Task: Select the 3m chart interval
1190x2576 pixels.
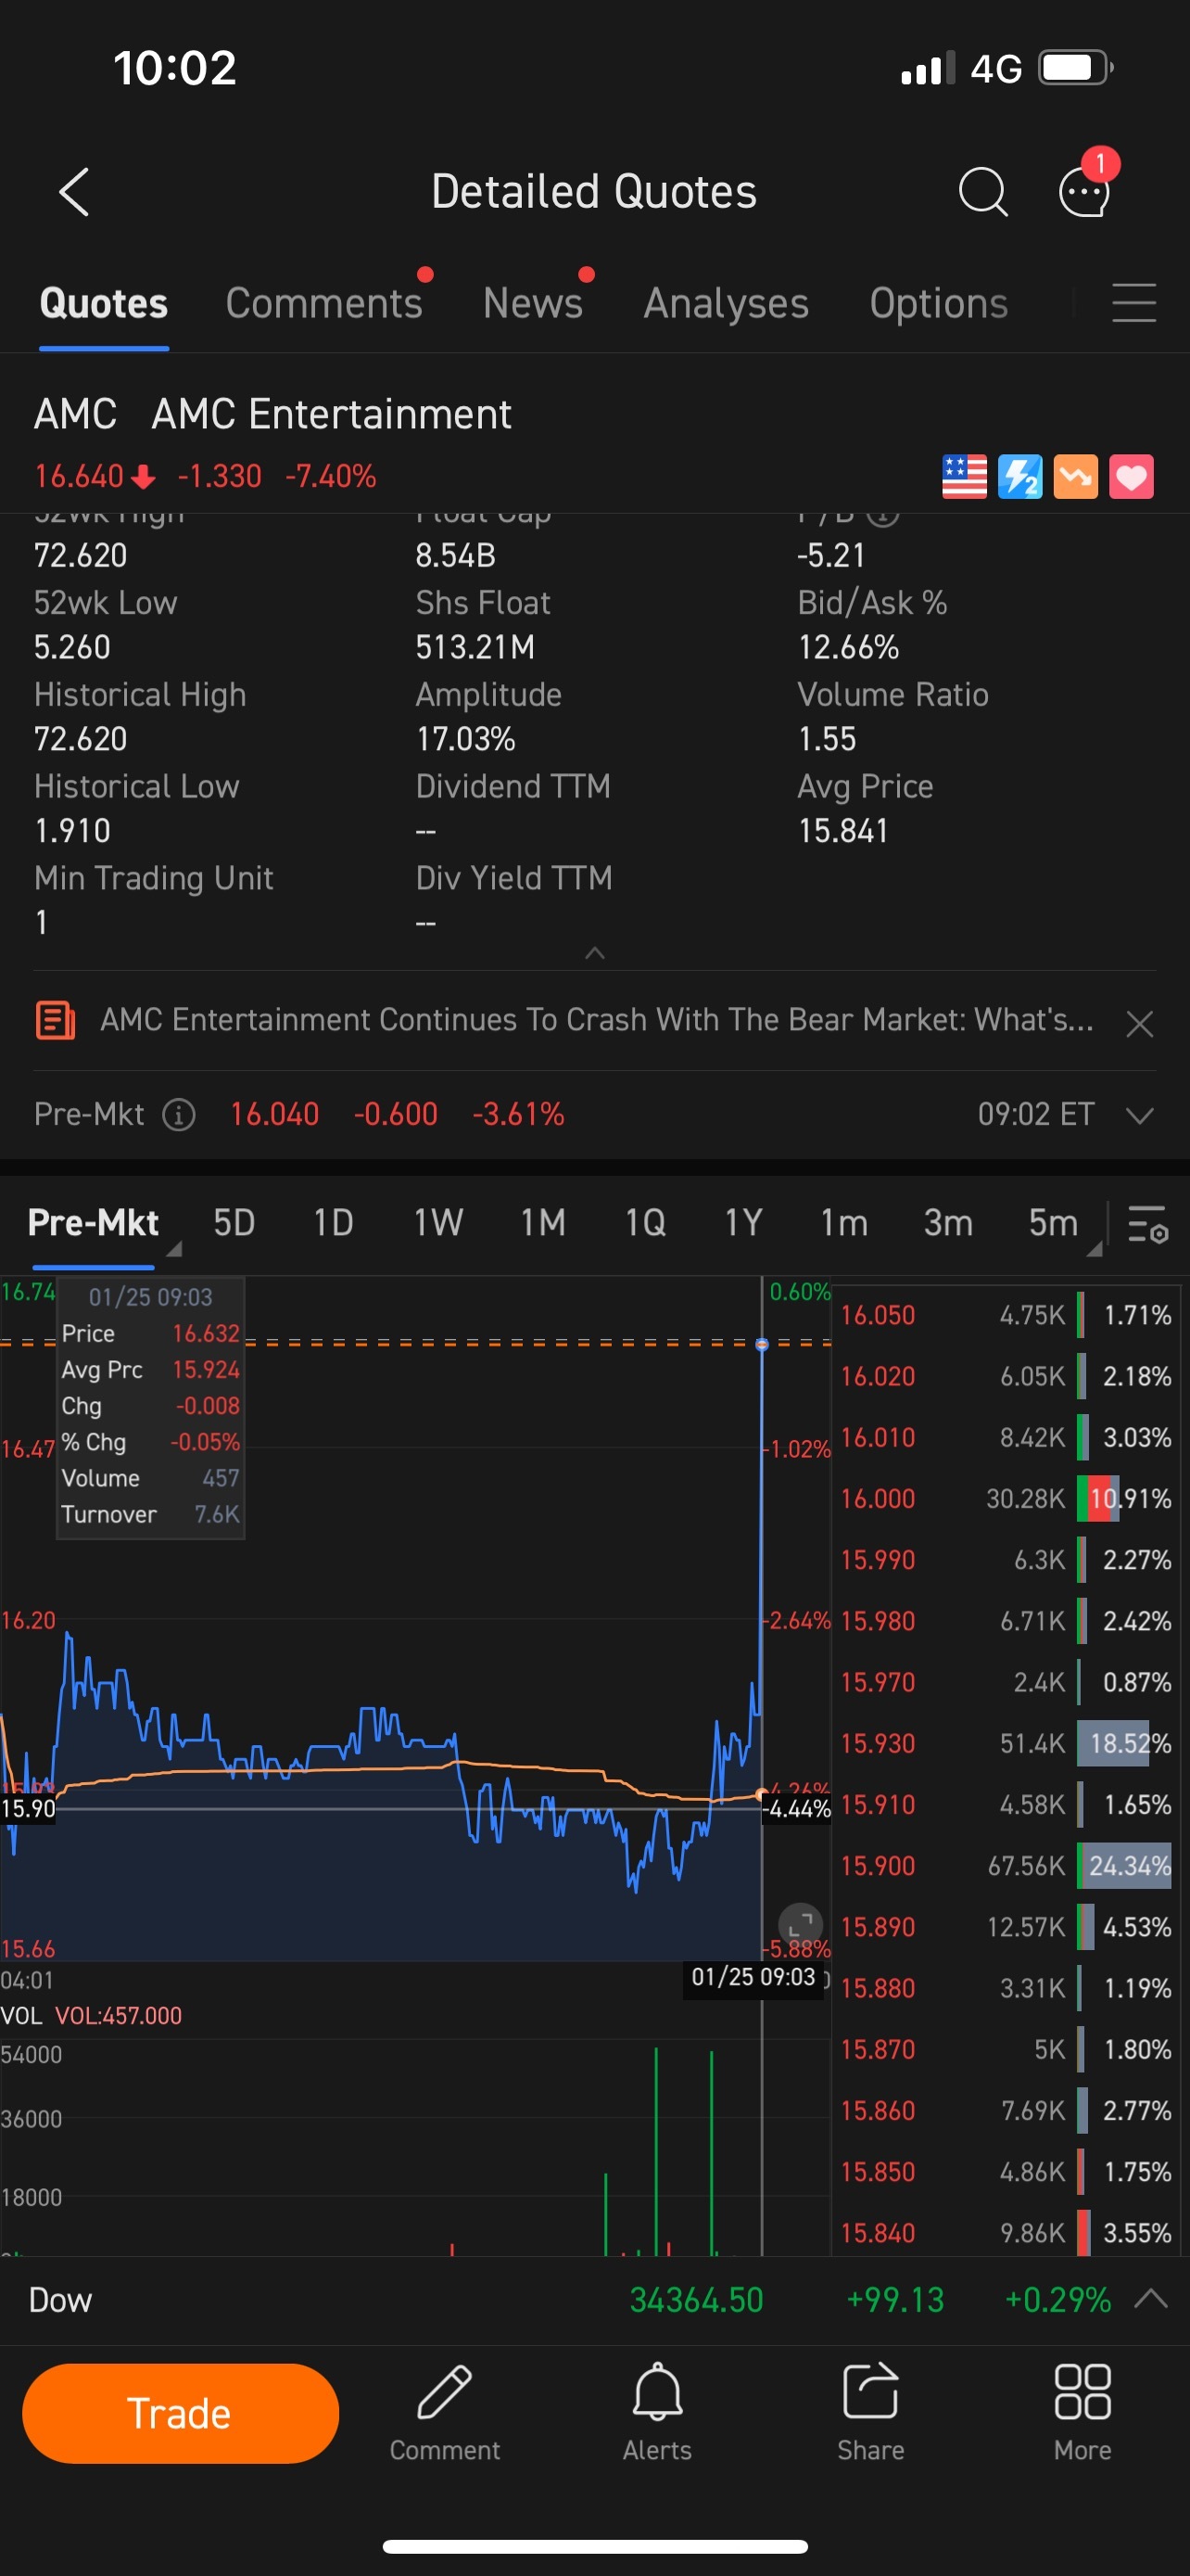Action: 947,1223
